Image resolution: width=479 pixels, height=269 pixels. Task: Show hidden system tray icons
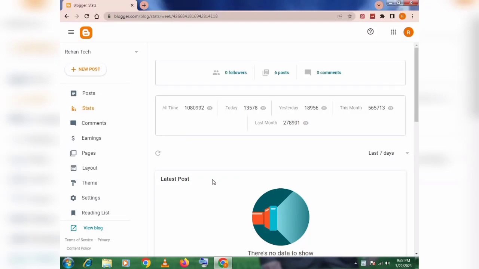pos(356,263)
